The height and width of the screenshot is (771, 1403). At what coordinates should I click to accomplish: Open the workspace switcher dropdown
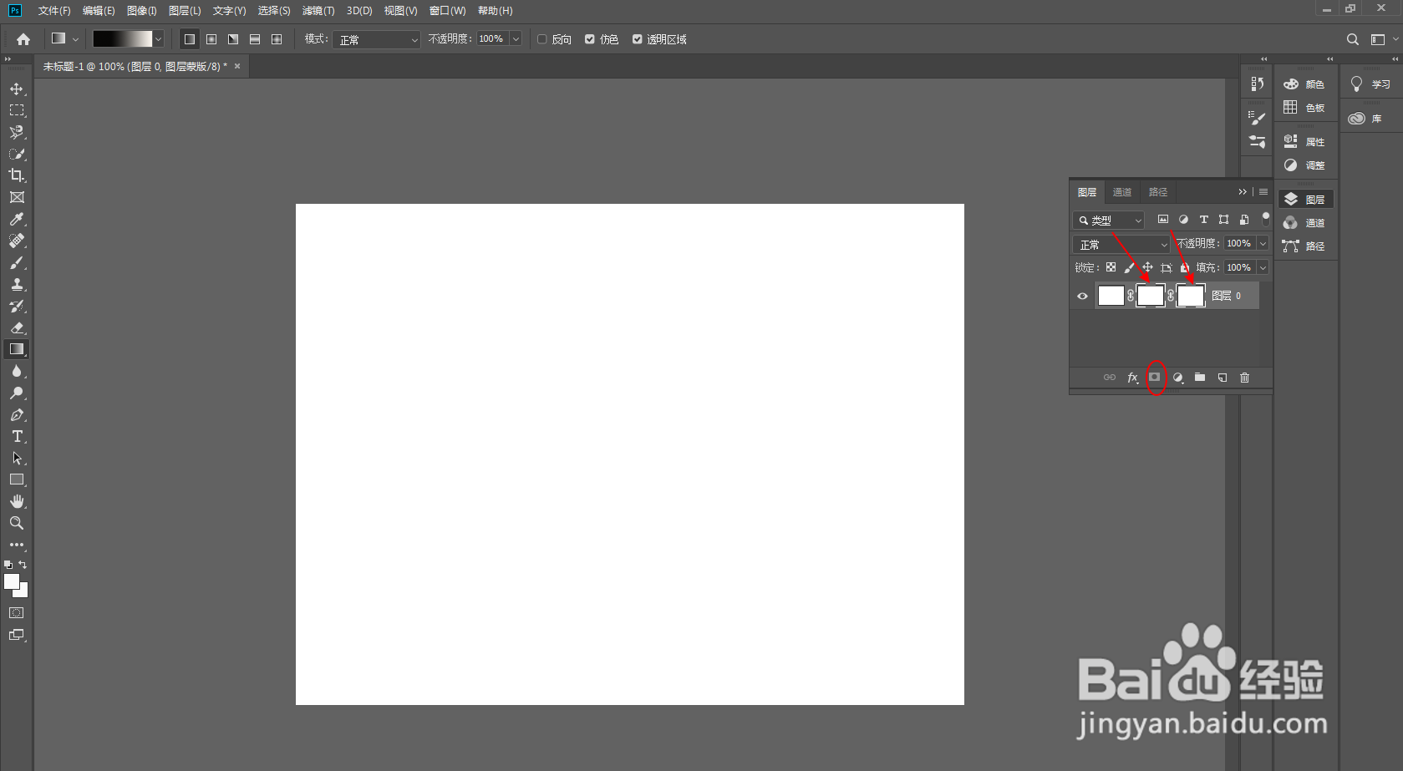[x=1383, y=39]
